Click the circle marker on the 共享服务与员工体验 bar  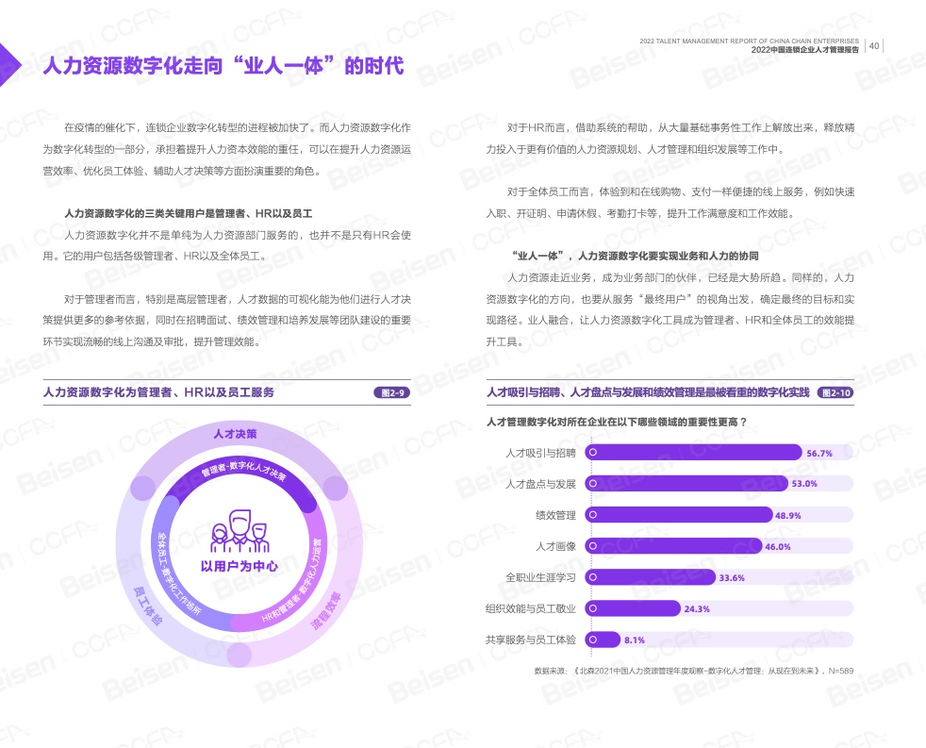point(593,640)
